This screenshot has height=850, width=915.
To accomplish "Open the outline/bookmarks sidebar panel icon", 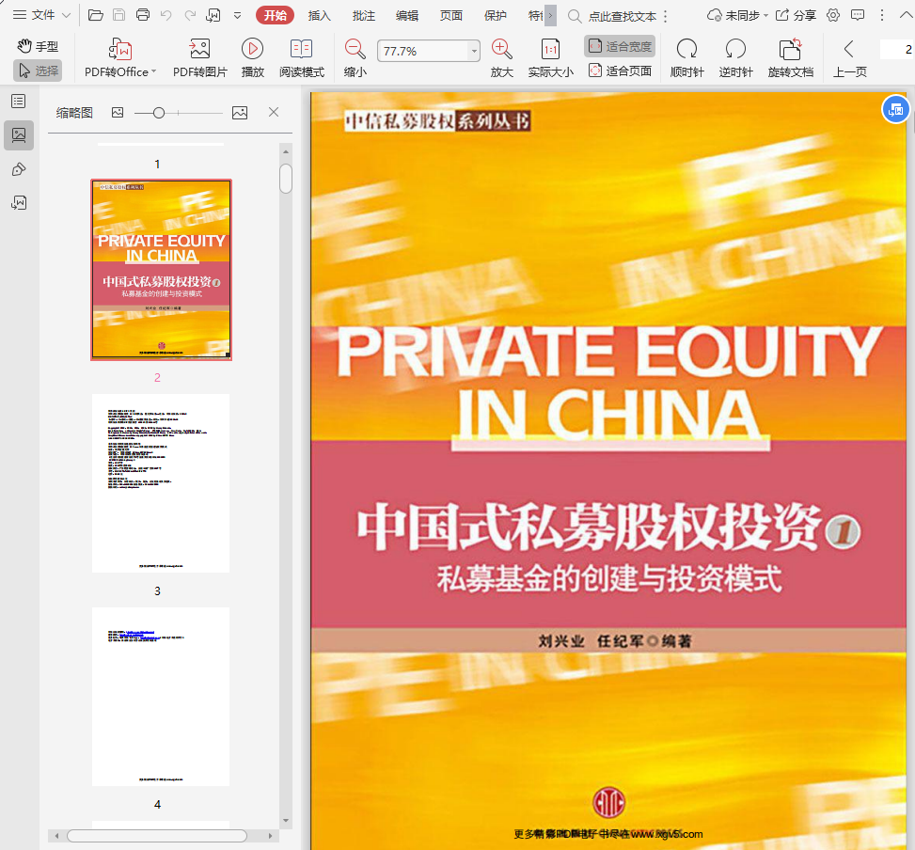I will point(19,102).
